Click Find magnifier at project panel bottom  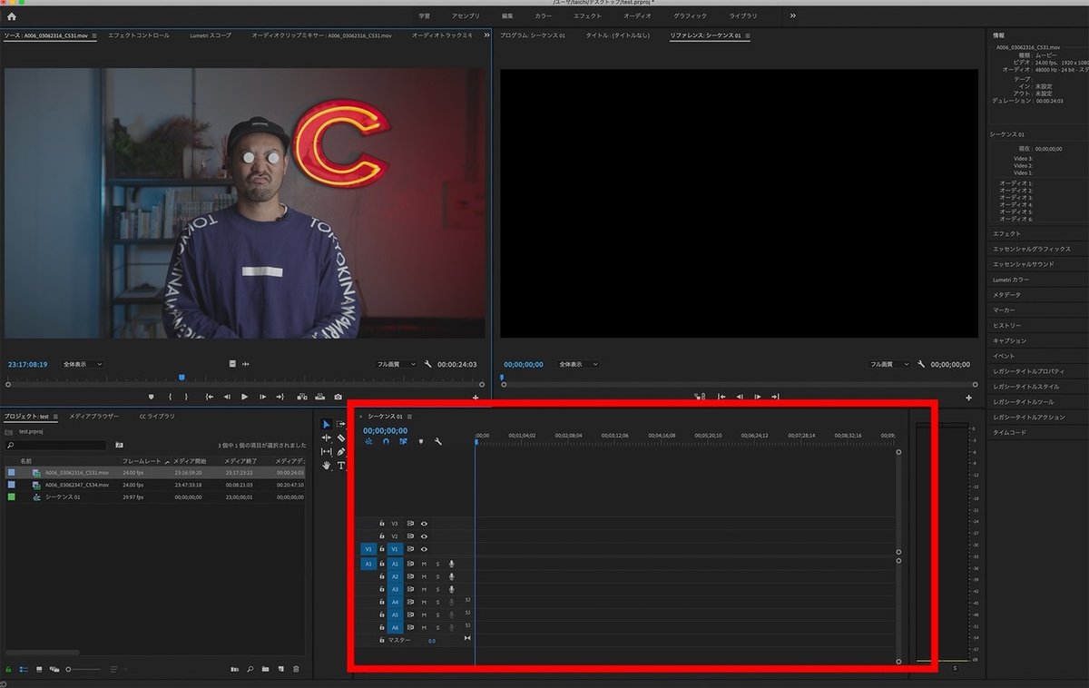(250, 669)
